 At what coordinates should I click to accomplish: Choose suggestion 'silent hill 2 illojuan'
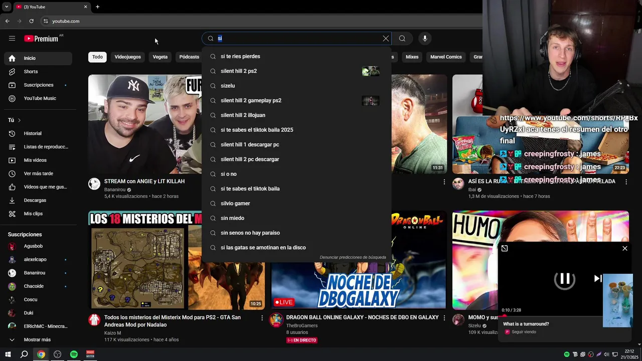[296, 115]
